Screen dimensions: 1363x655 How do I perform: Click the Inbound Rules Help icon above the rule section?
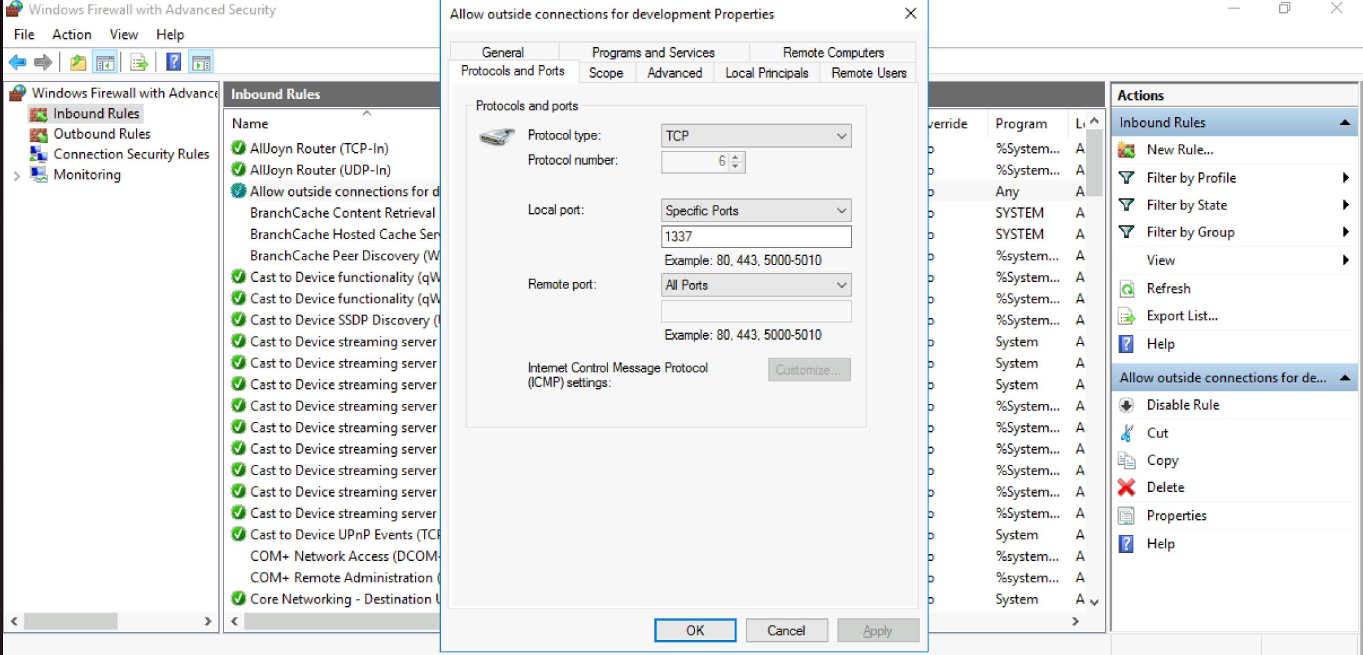tap(1127, 344)
